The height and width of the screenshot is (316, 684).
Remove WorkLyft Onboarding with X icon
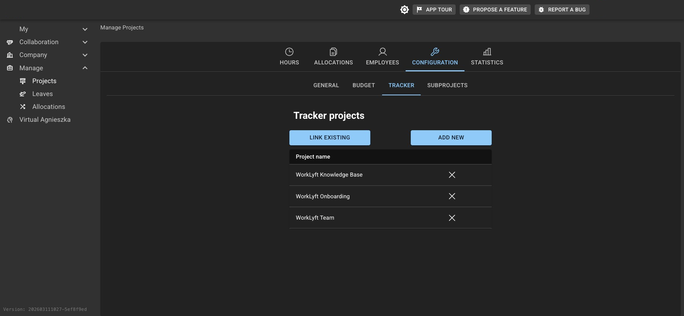click(452, 196)
